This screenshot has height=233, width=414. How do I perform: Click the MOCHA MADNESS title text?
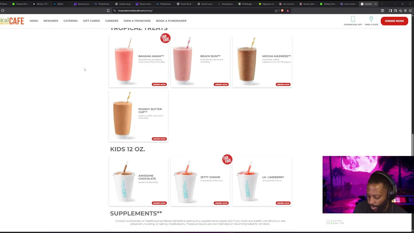(277, 56)
